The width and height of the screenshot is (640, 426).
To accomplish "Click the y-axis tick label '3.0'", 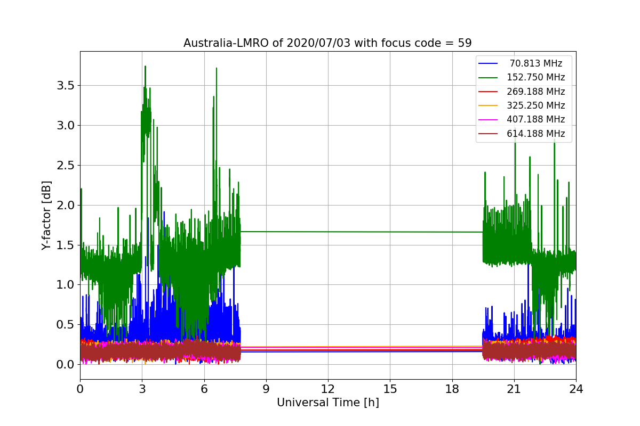I will [65, 126].
